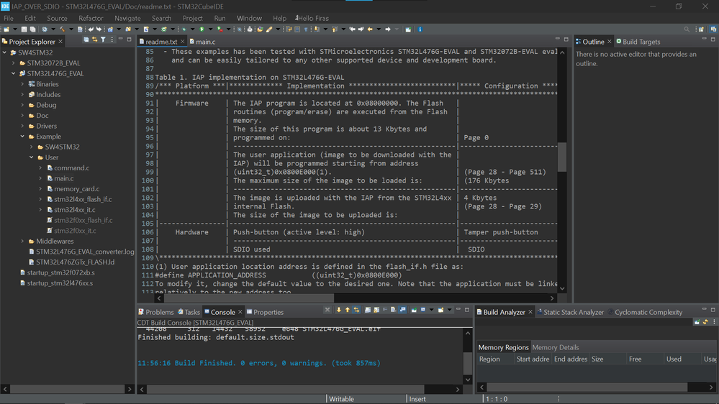Screen dimensions: 719x404
Task: Click the Next Error down arrow in the Console
Action: point(339,310)
